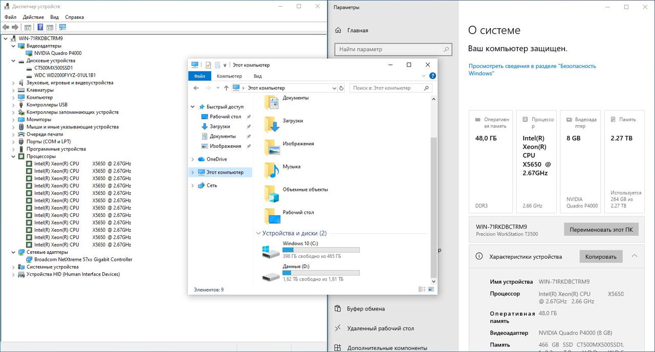Click the Копировать button for device specs

point(601,256)
